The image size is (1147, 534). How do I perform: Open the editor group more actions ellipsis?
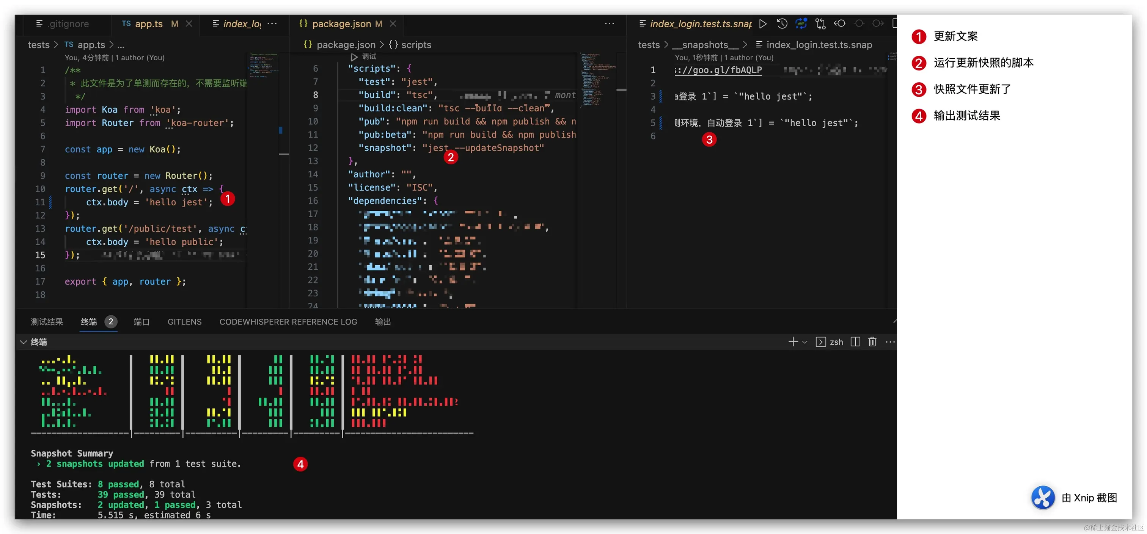pos(609,23)
